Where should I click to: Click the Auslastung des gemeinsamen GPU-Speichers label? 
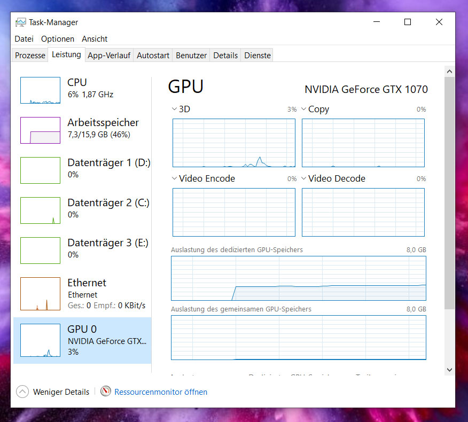(x=241, y=309)
